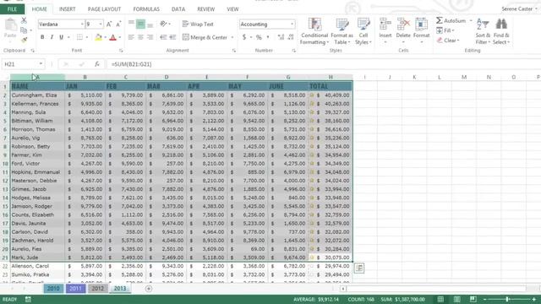The width and height of the screenshot is (541, 304).
Task: Open Format as Table gallery
Action: tap(342, 31)
